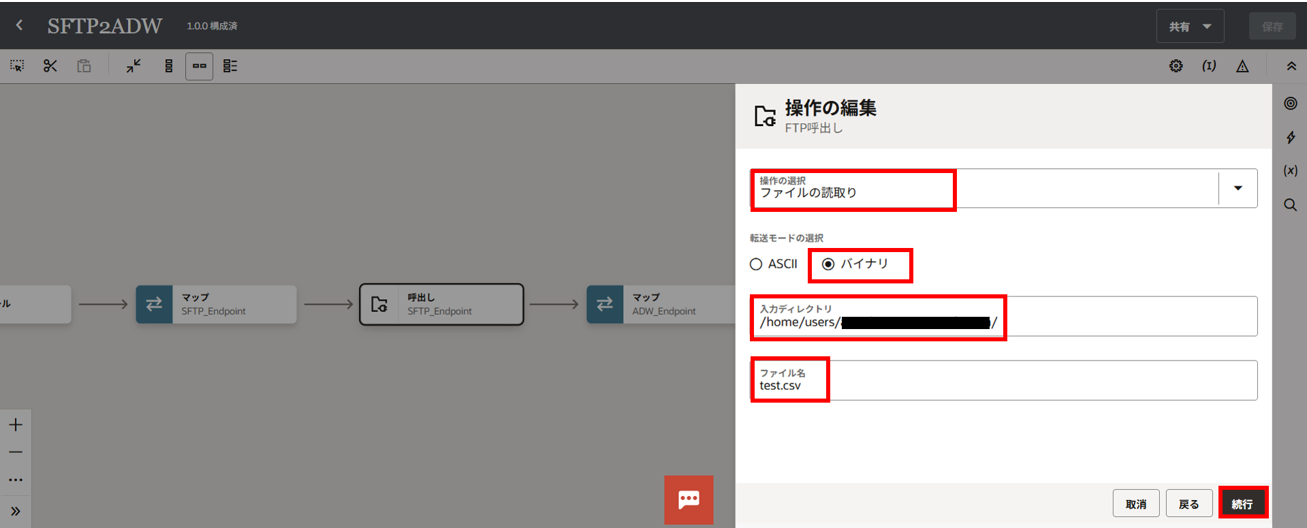
Task: Select the 呼出し SFTP_Endpoint node
Action: [x=441, y=305]
